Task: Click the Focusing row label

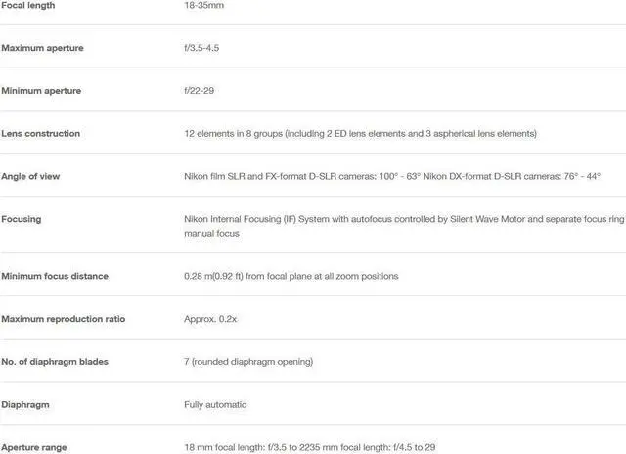Action: 22,219
